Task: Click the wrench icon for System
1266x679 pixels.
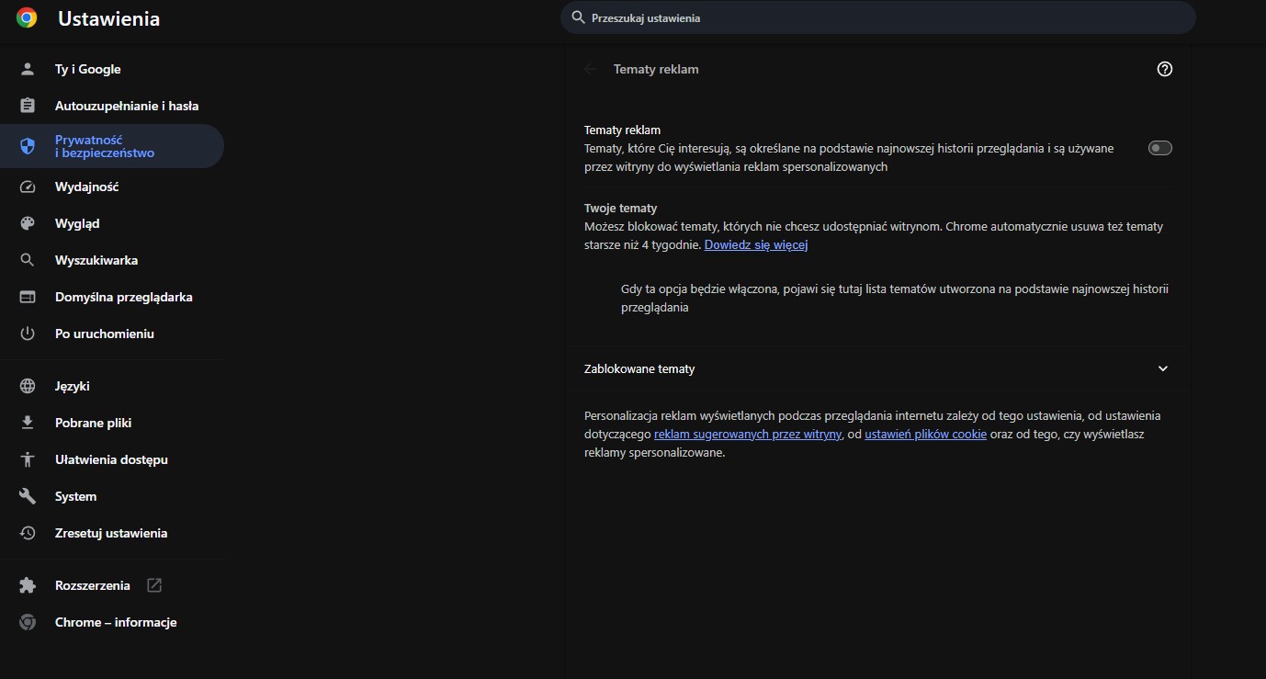Action: [x=28, y=496]
